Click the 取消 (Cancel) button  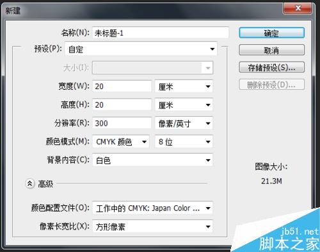click(271, 50)
